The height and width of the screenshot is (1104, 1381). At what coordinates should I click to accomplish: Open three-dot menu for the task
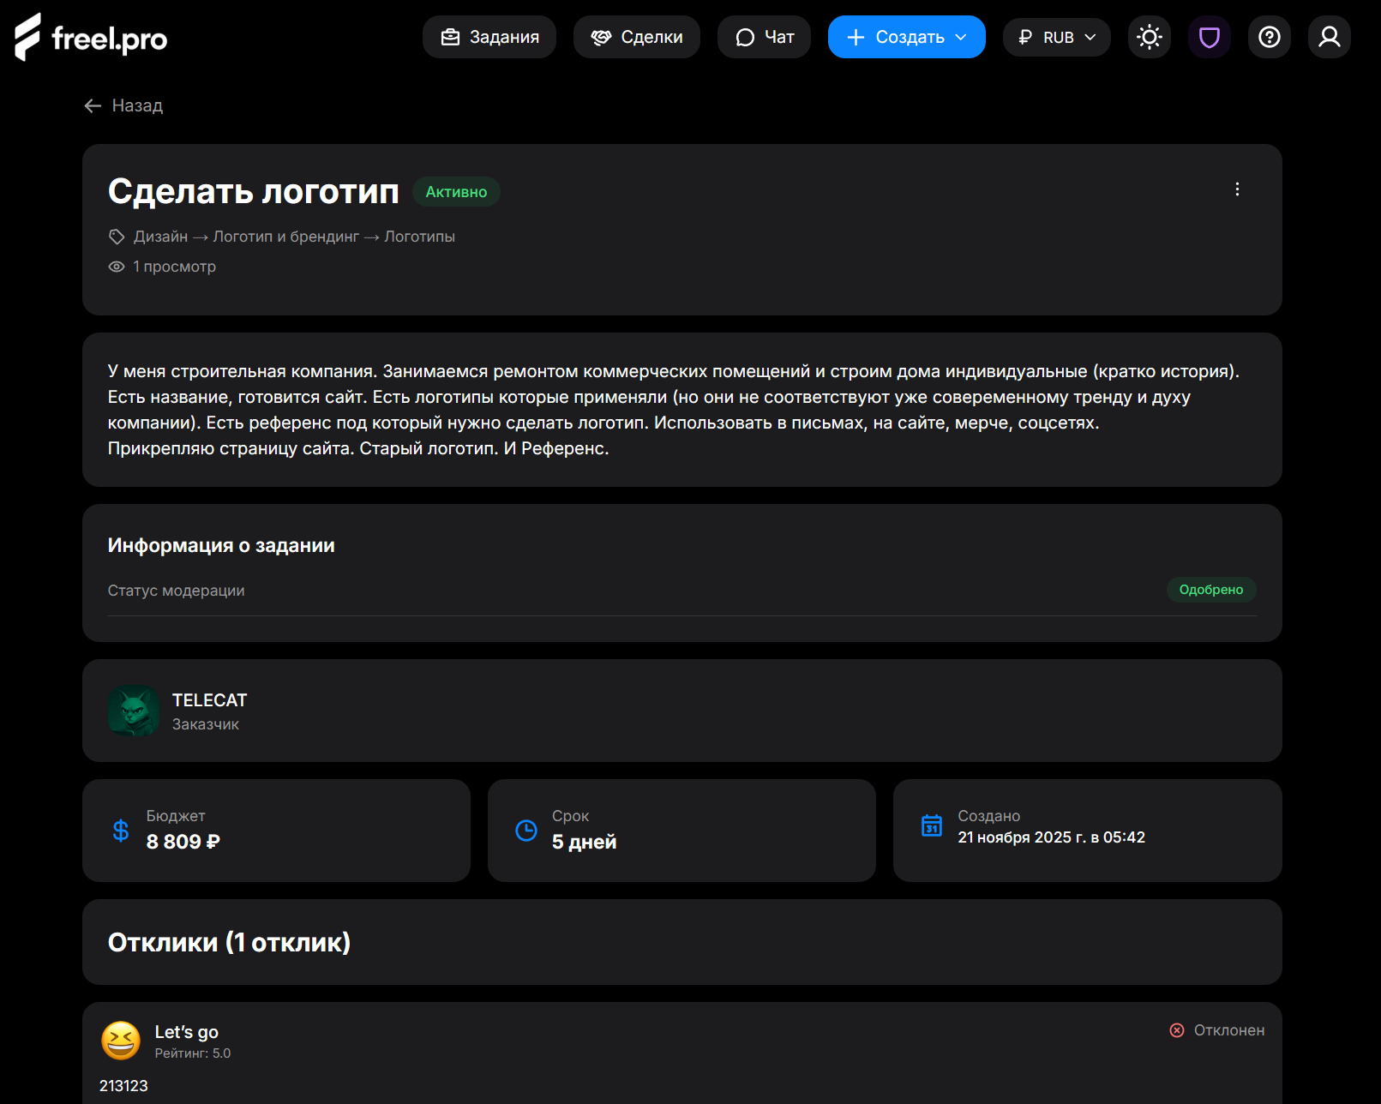point(1236,189)
